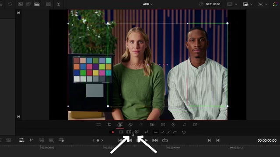The image size is (280, 157).
Task: Click the clock icon beside duration timecode
Action: point(201,4)
